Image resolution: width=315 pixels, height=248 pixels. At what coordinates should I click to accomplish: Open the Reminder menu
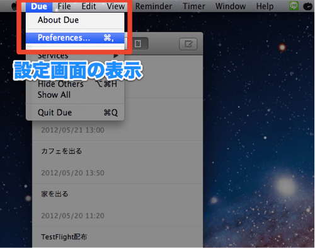coord(154,6)
